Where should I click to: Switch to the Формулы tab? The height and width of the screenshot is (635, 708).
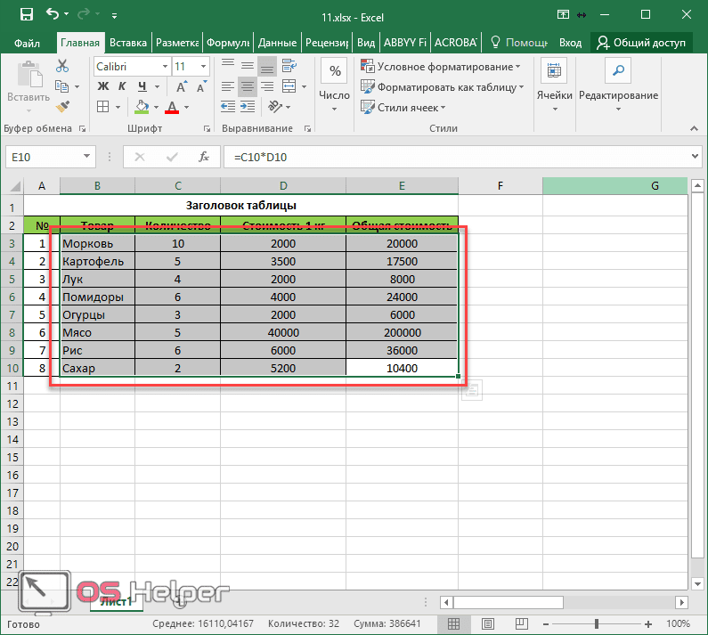228,43
